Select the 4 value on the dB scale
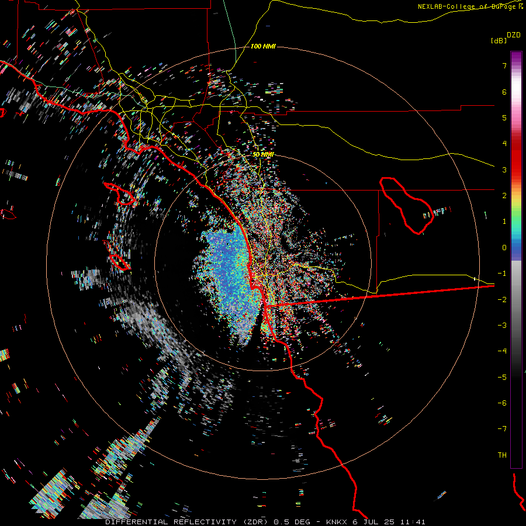Image resolution: width=526 pixels, height=526 pixels. [504, 144]
